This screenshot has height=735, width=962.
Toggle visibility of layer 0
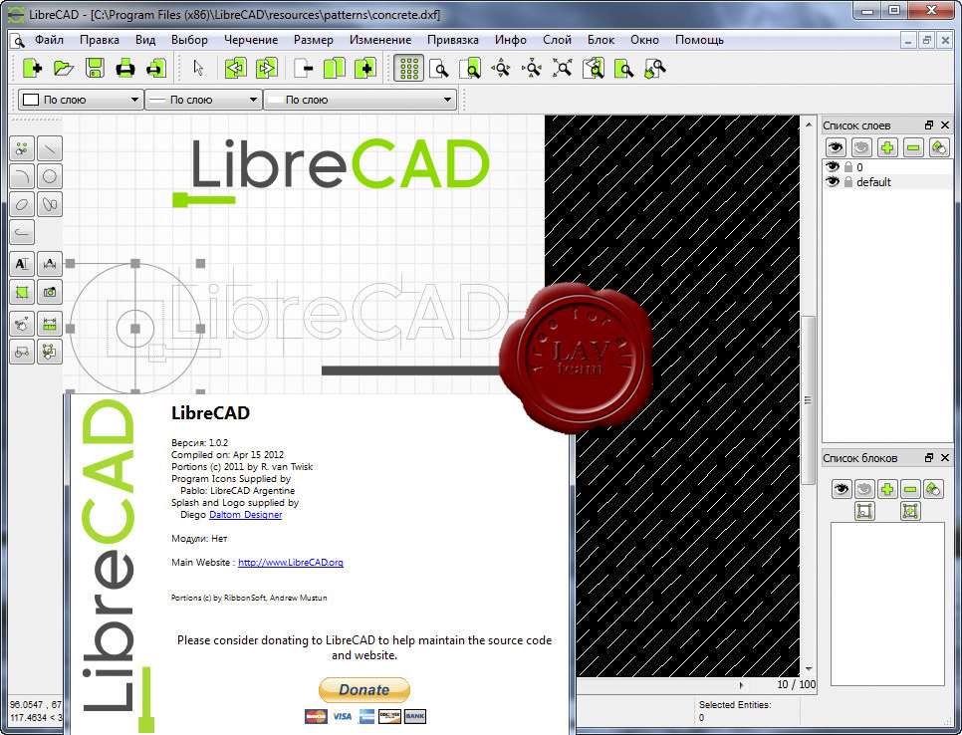(x=832, y=167)
